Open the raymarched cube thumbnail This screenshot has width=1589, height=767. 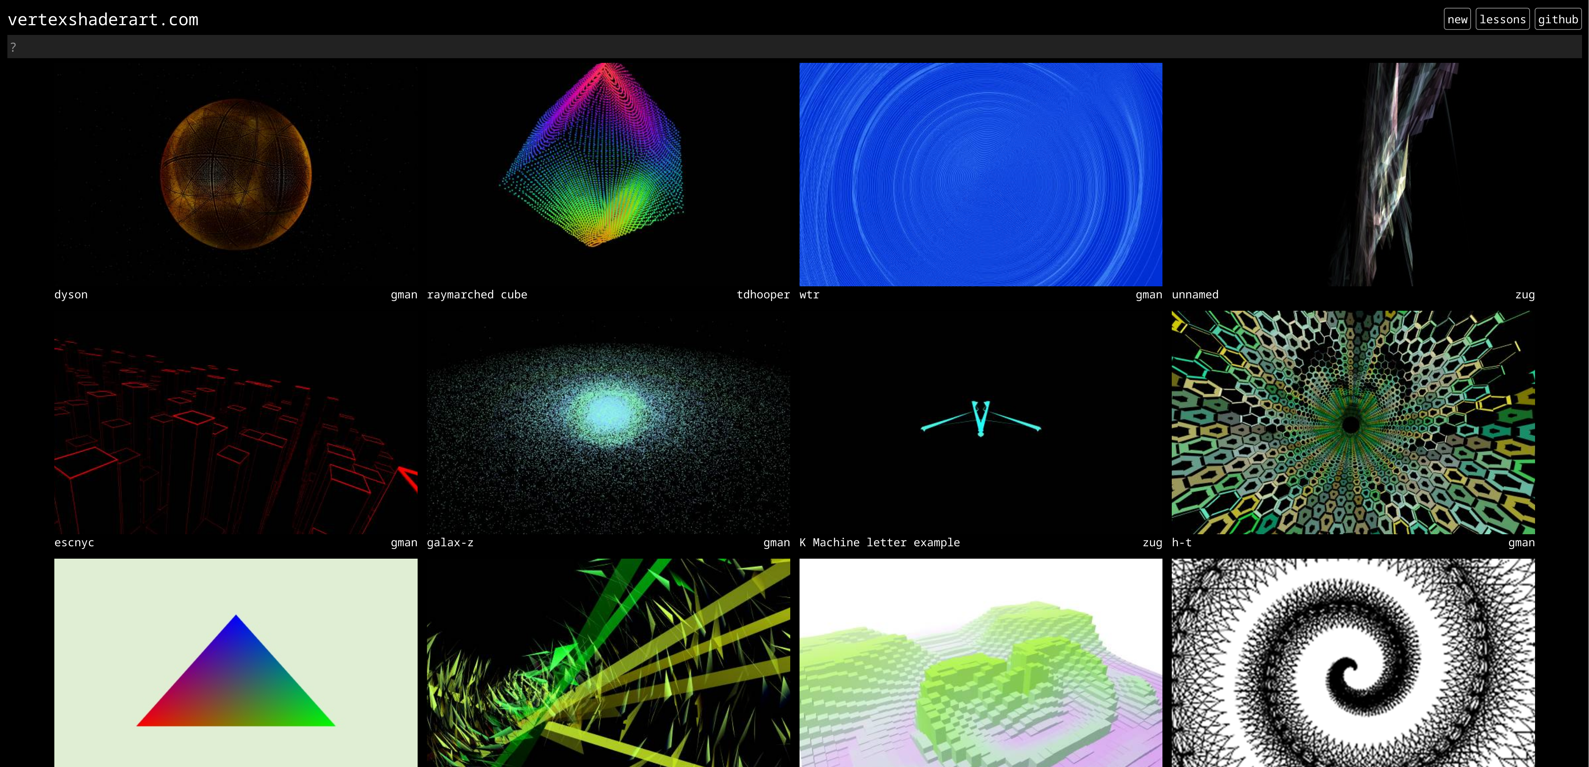[x=607, y=174]
